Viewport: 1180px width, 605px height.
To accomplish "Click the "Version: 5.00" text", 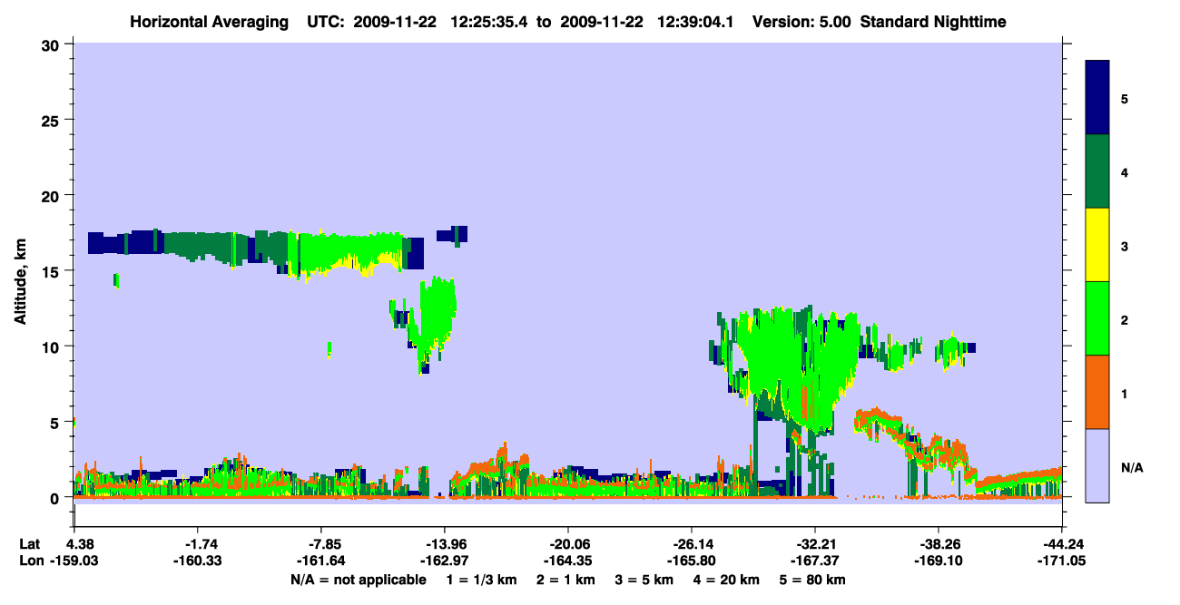I will tap(801, 21).
